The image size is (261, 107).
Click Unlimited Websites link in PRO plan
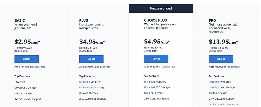point(214,82)
